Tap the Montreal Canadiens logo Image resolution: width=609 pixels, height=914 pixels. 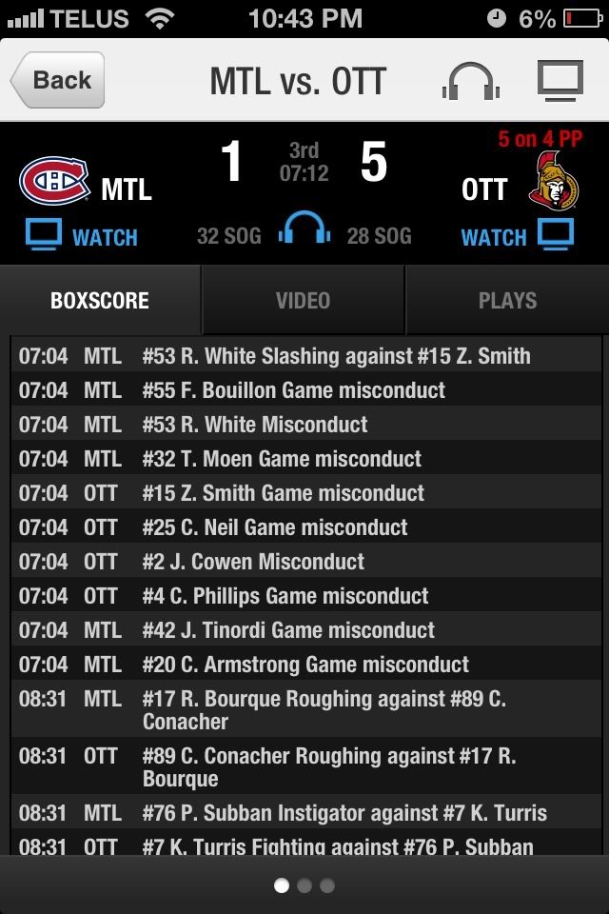pyautogui.click(x=54, y=180)
